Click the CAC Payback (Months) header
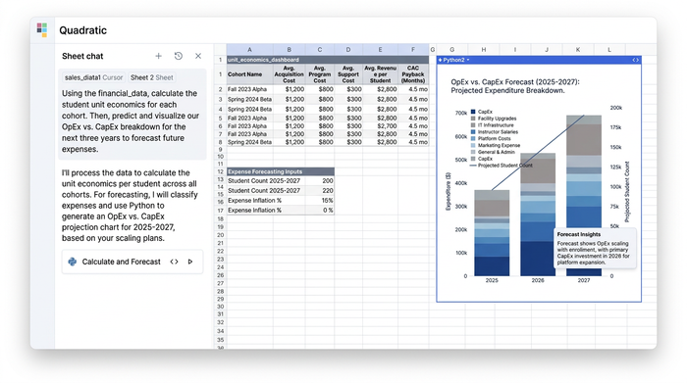Viewport: 687px width, 383px height. tap(413, 74)
